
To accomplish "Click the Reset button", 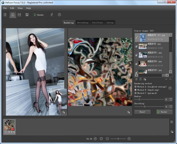I will [142, 112].
